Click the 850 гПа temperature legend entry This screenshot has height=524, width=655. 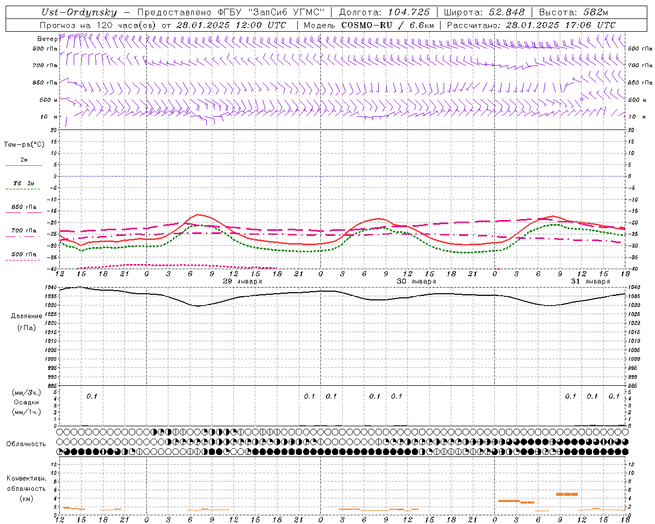click(24, 207)
